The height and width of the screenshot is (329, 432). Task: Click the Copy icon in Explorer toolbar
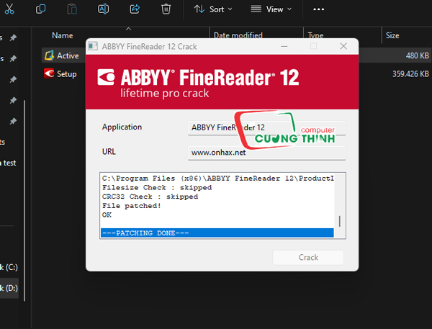pos(41,9)
